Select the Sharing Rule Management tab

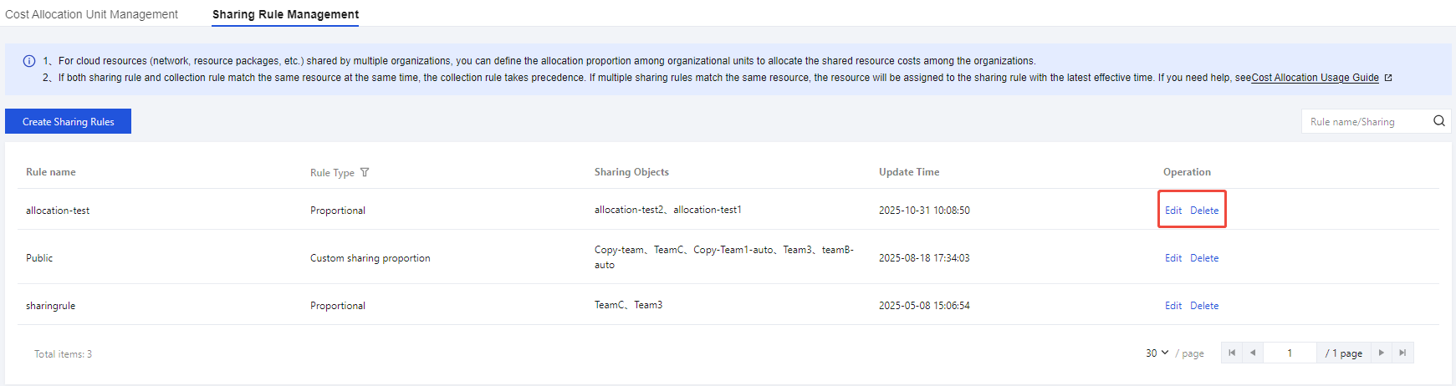coord(285,14)
